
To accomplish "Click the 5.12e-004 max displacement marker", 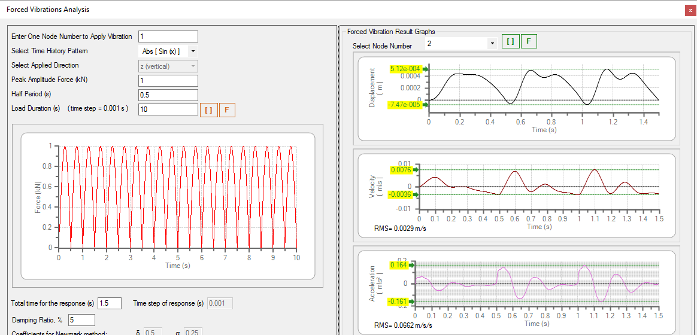I will click(x=405, y=69).
